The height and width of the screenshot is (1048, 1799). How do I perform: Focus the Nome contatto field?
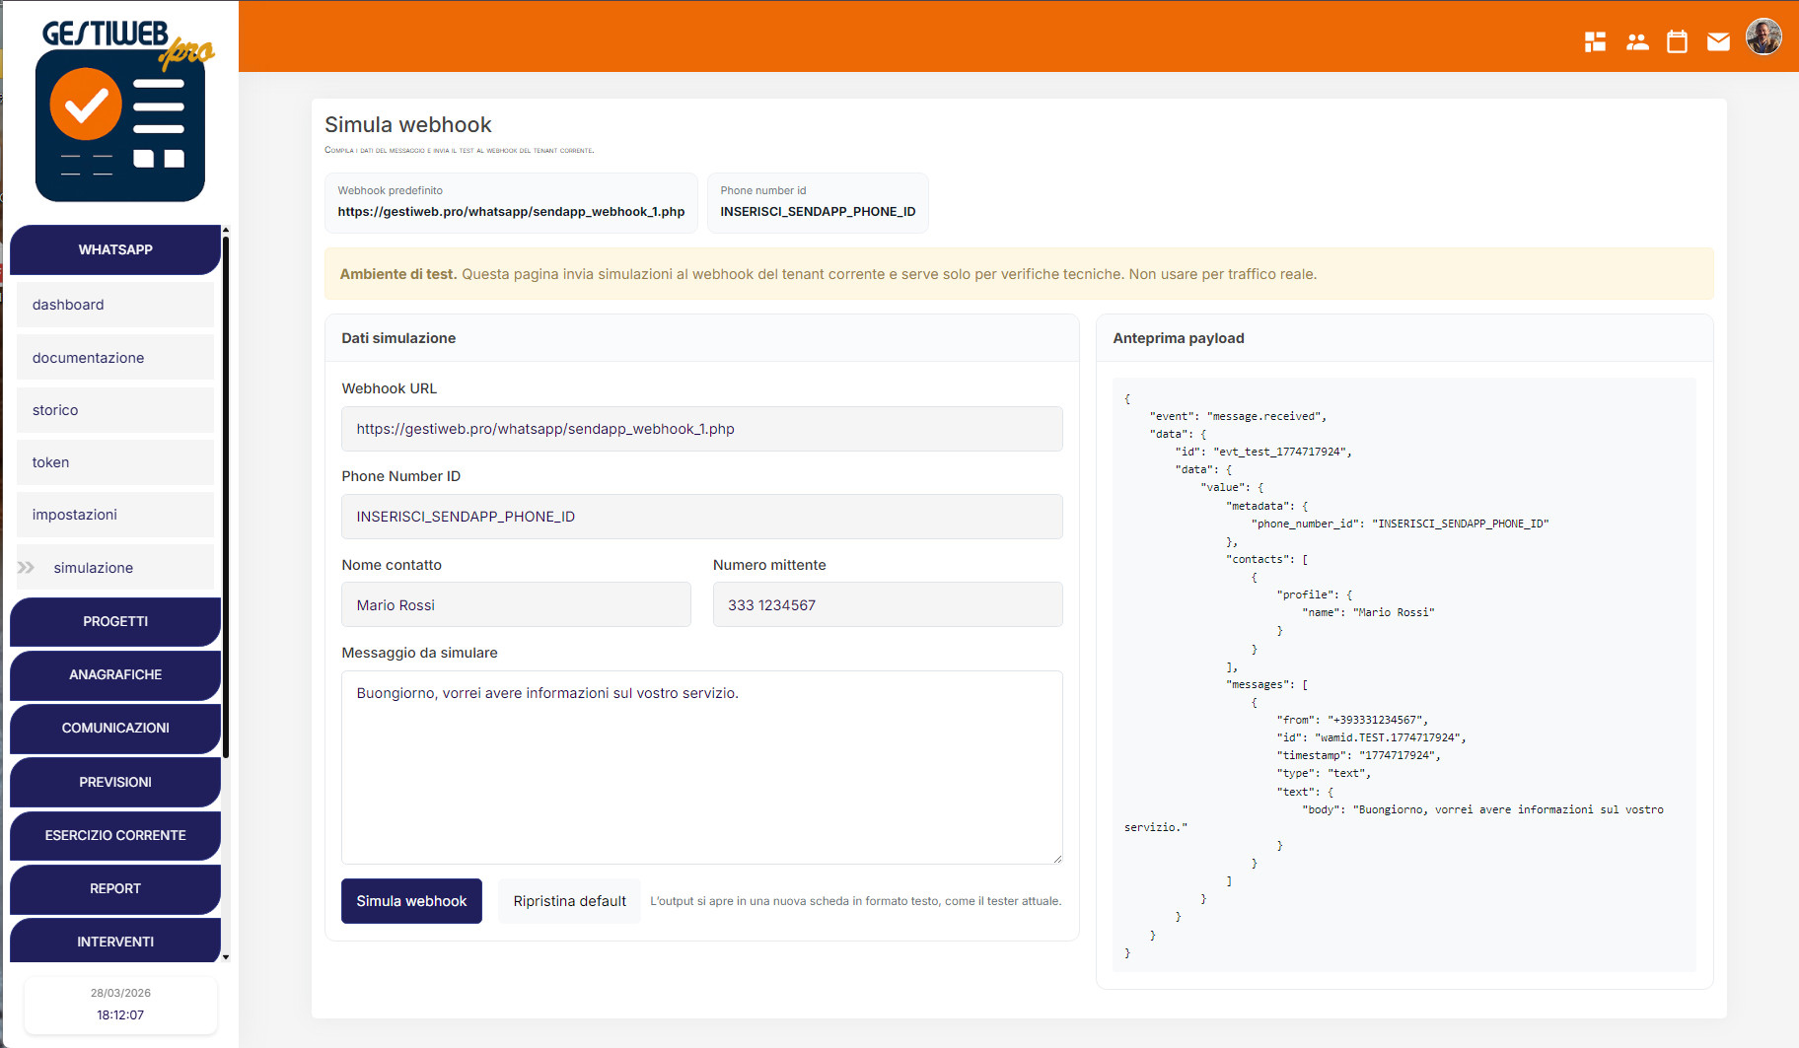click(x=516, y=605)
